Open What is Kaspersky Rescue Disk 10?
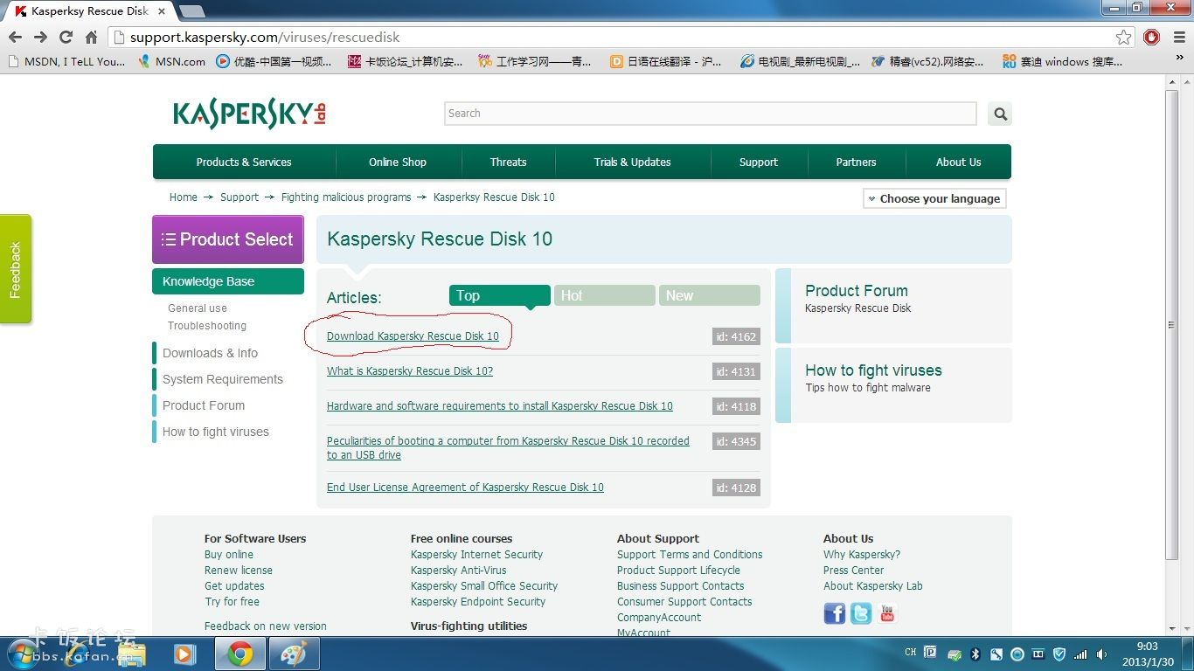Viewport: 1194px width, 671px height. click(x=410, y=371)
